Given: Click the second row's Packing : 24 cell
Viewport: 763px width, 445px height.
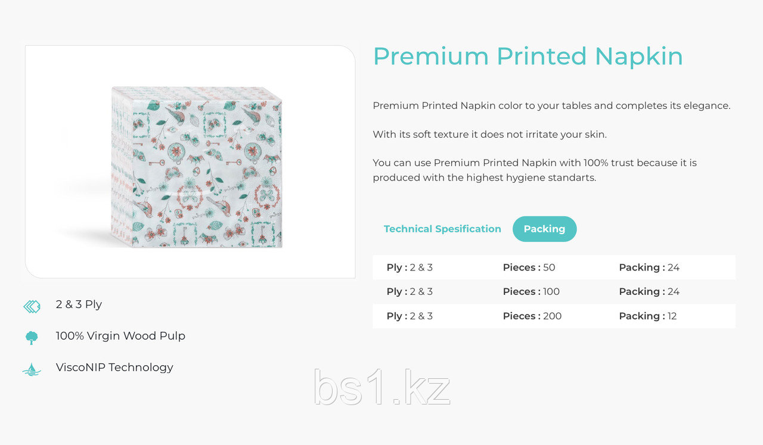Looking at the screenshot, I should pos(649,291).
